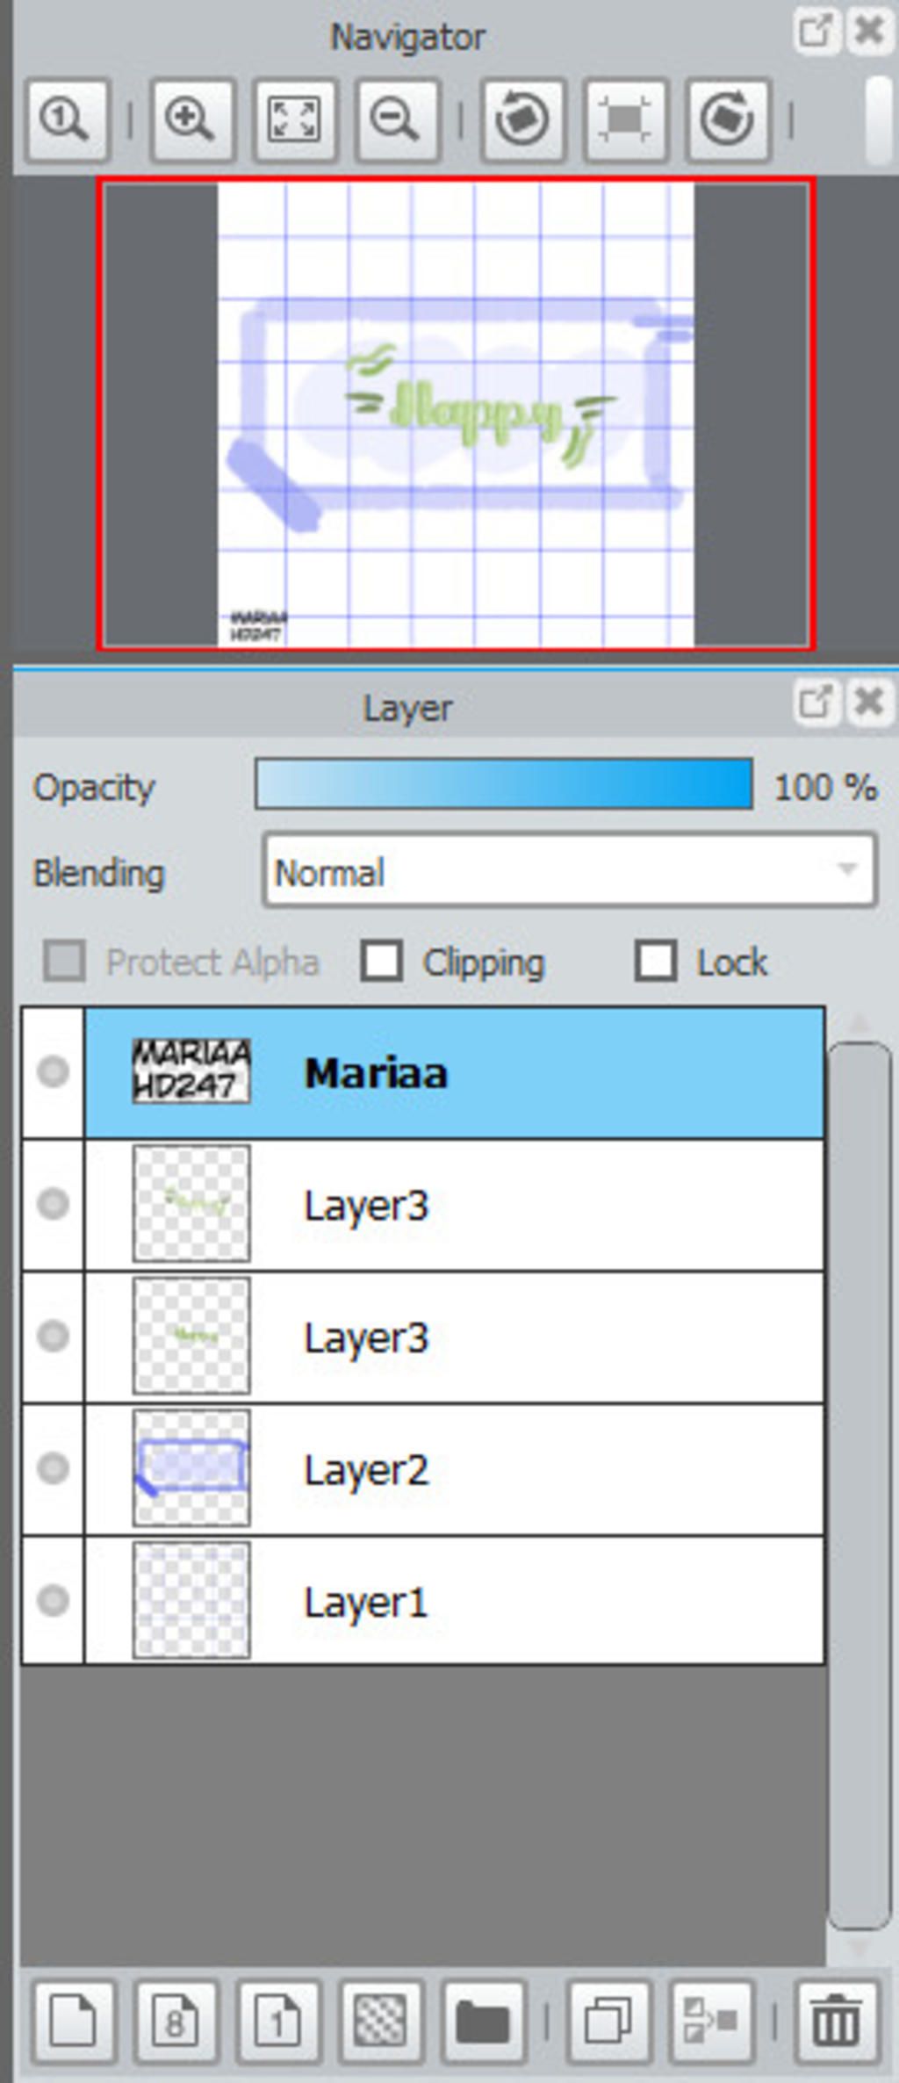Check the Lock checkbox
Image resolution: width=899 pixels, height=2083 pixels.
pos(656,961)
